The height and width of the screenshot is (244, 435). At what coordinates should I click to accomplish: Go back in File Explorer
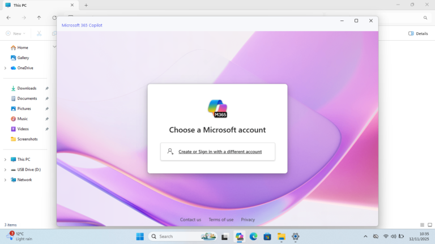click(x=8, y=18)
